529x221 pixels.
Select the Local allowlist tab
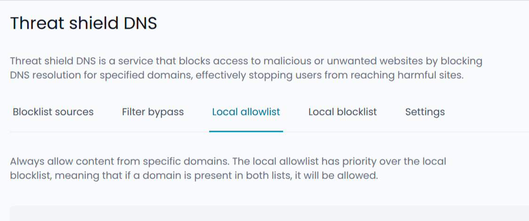[246, 112]
